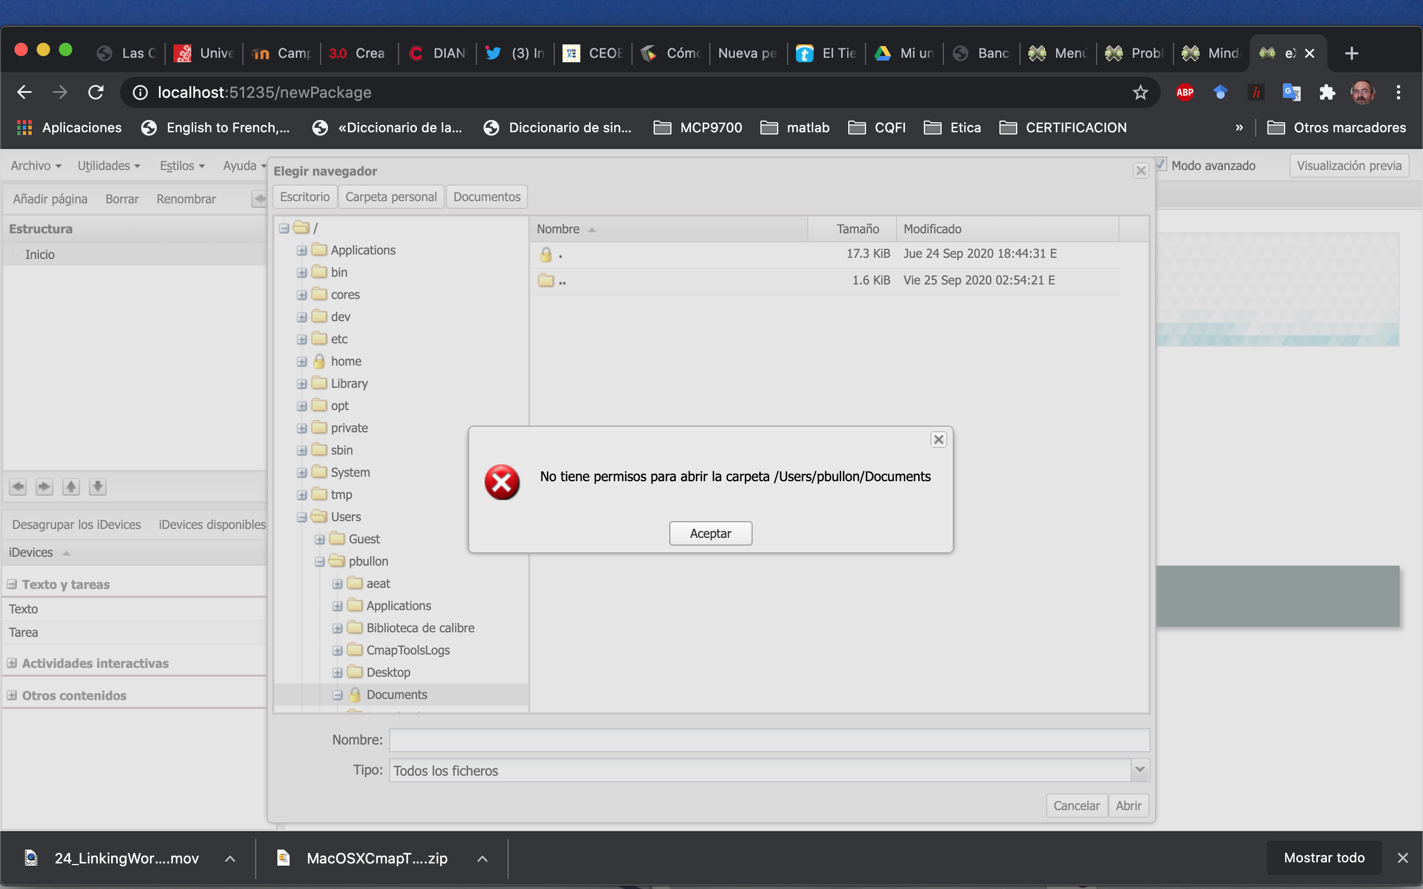Click the previous-node left arrow in the structure panel
This screenshot has height=889, width=1423.
[x=18, y=487]
